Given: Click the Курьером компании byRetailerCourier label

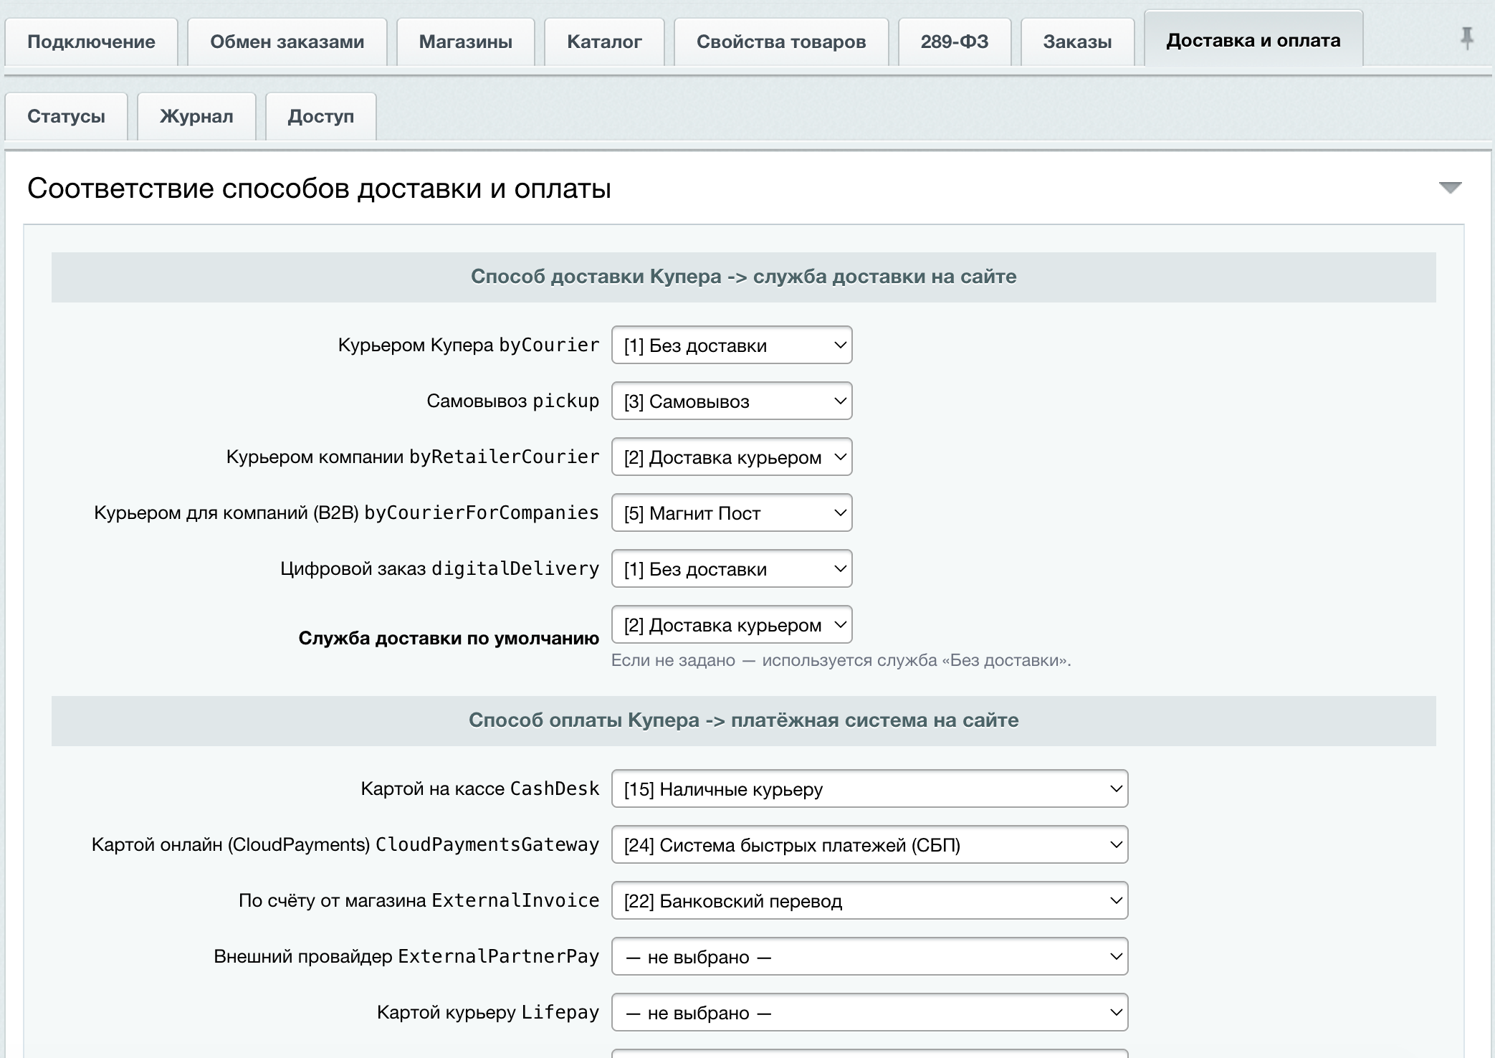Looking at the screenshot, I should click(413, 457).
